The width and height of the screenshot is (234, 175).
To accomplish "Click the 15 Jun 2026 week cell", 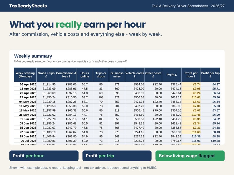I will click(25, 127).
